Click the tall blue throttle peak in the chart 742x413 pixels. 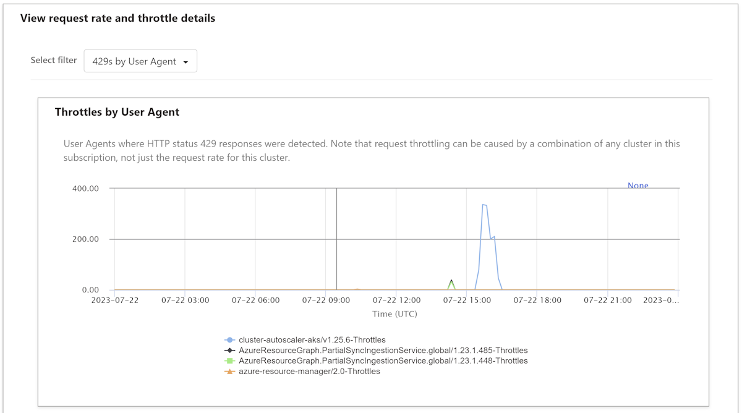(484, 205)
